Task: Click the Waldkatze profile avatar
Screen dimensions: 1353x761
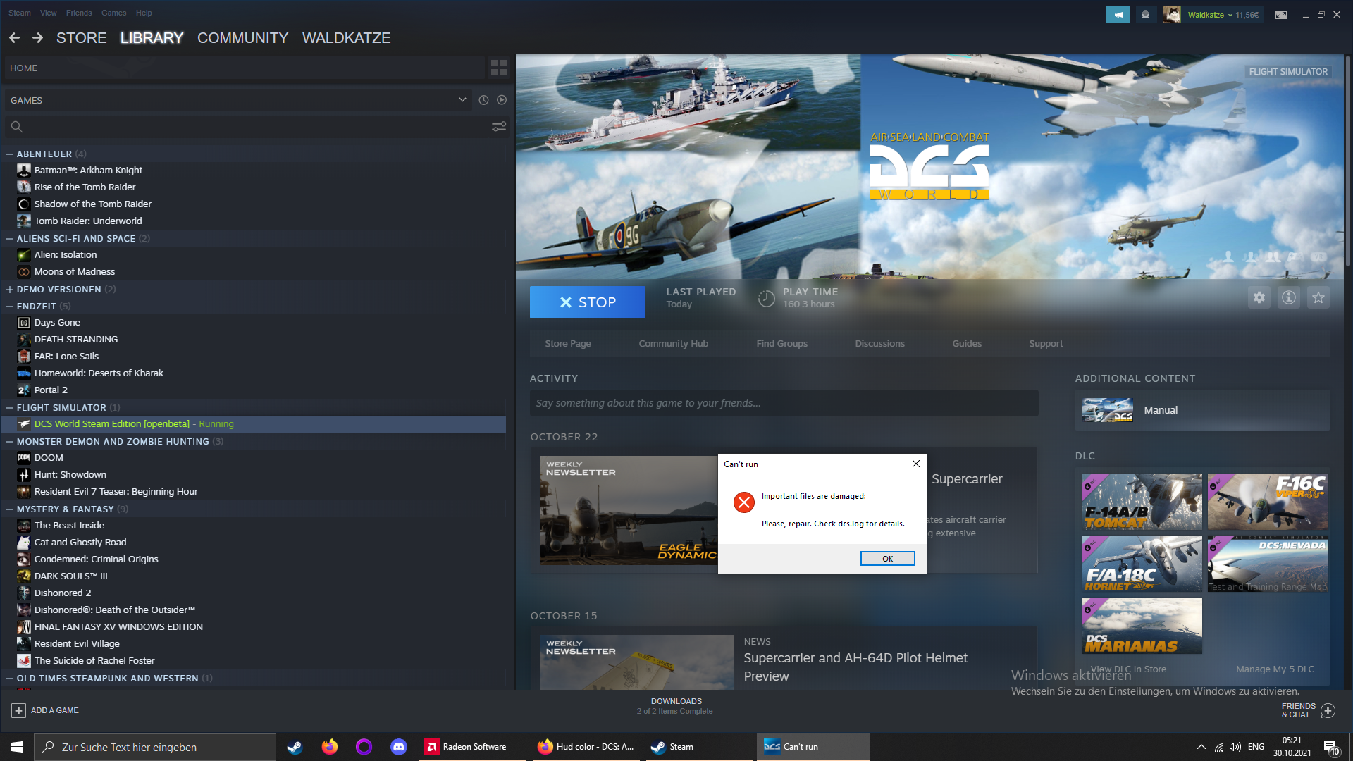Action: point(1171,15)
